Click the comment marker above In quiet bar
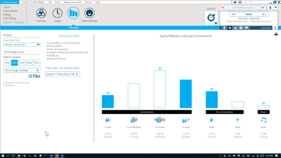 coord(108,93)
